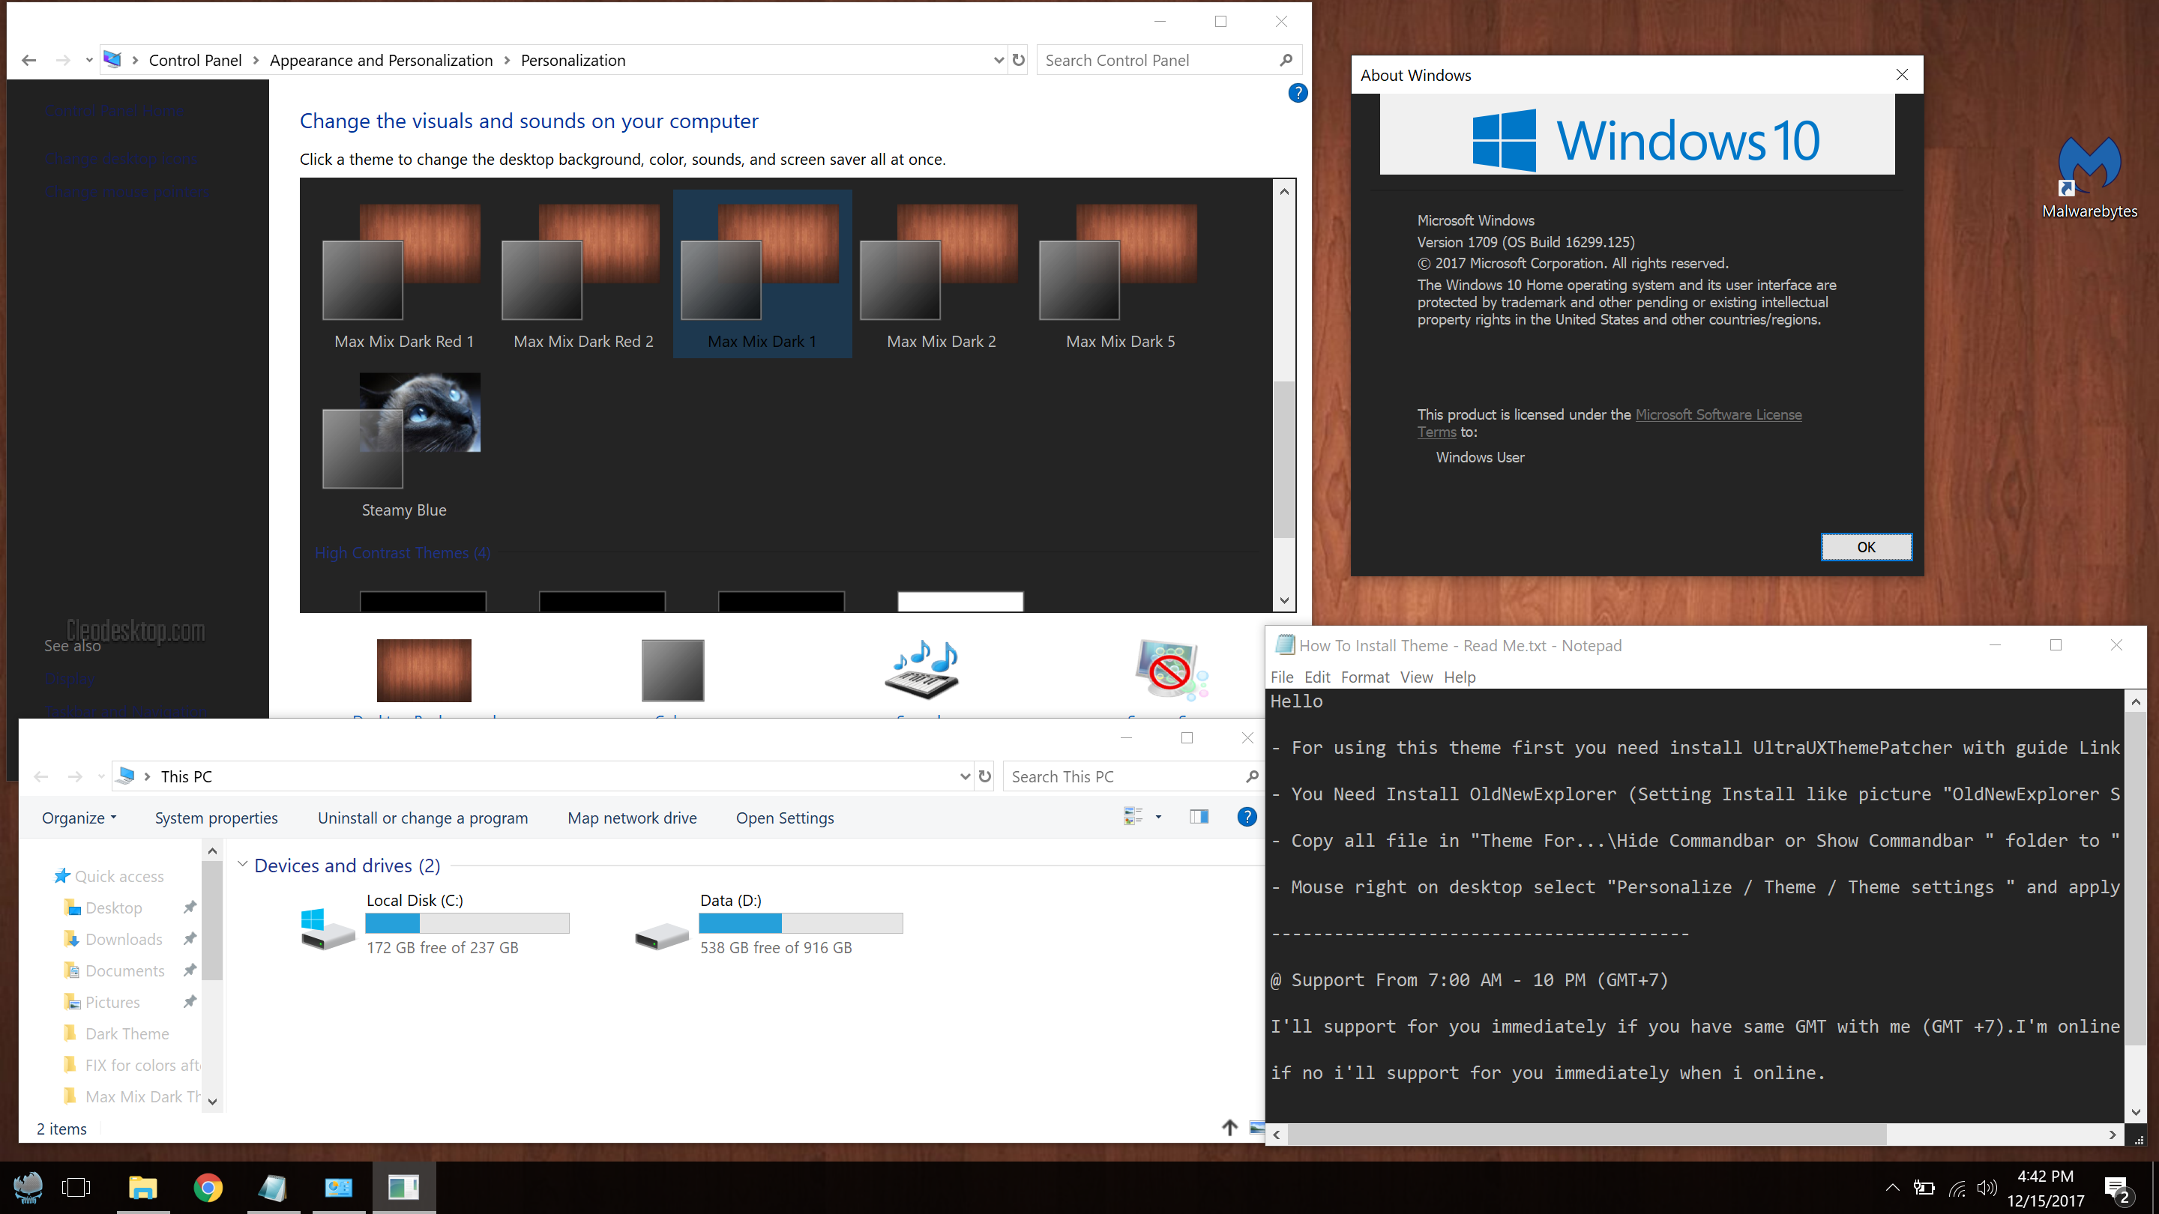Select Max Mix Dark 5 theme
This screenshot has width=2159, height=1214.
click(x=1121, y=274)
